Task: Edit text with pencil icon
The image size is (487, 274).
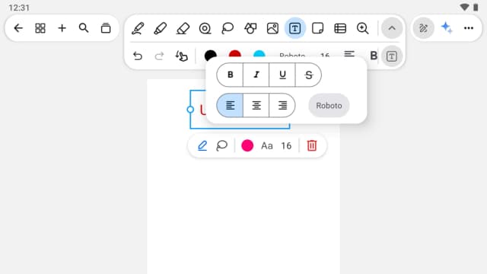Action: 202,145
